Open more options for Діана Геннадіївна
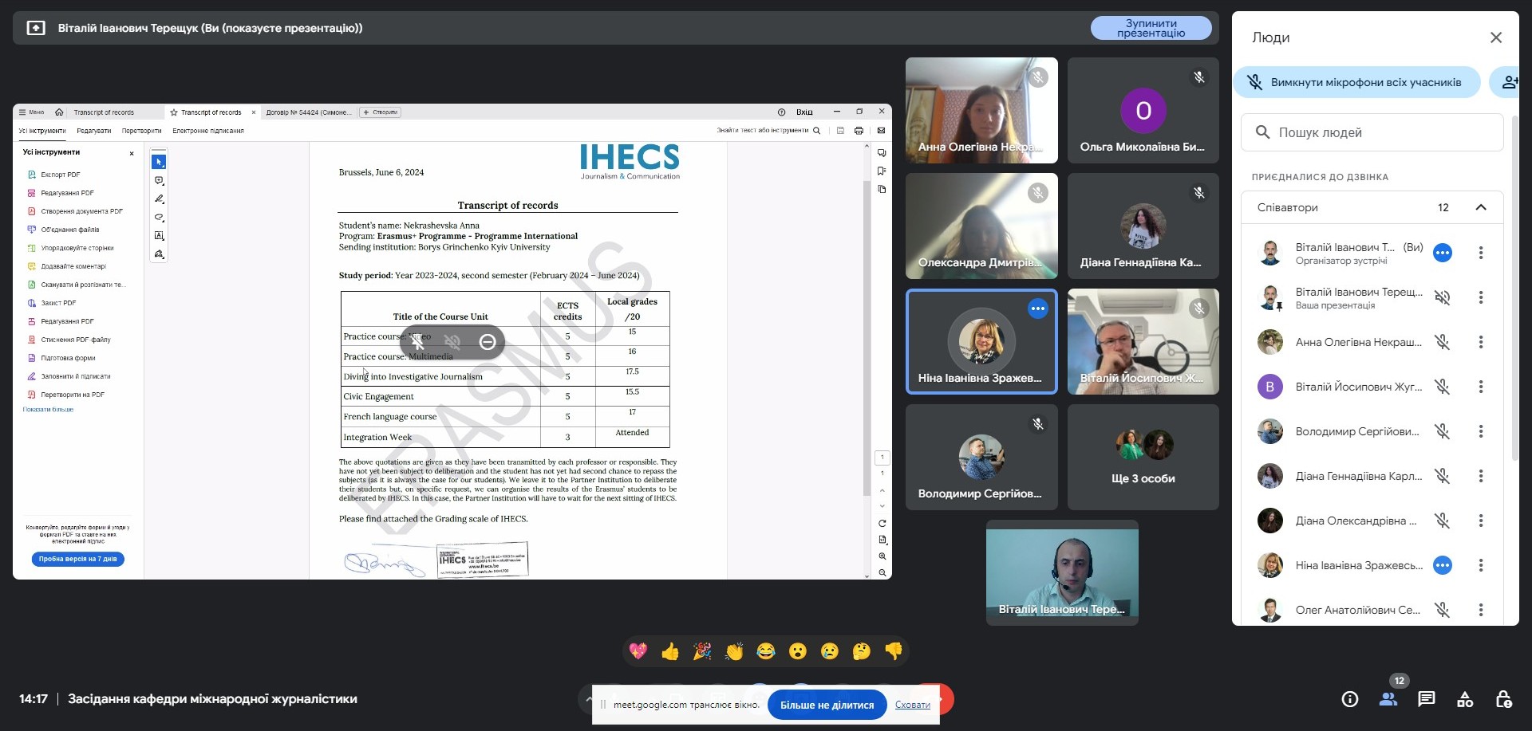The width and height of the screenshot is (1532, 731). [1481, 476]
